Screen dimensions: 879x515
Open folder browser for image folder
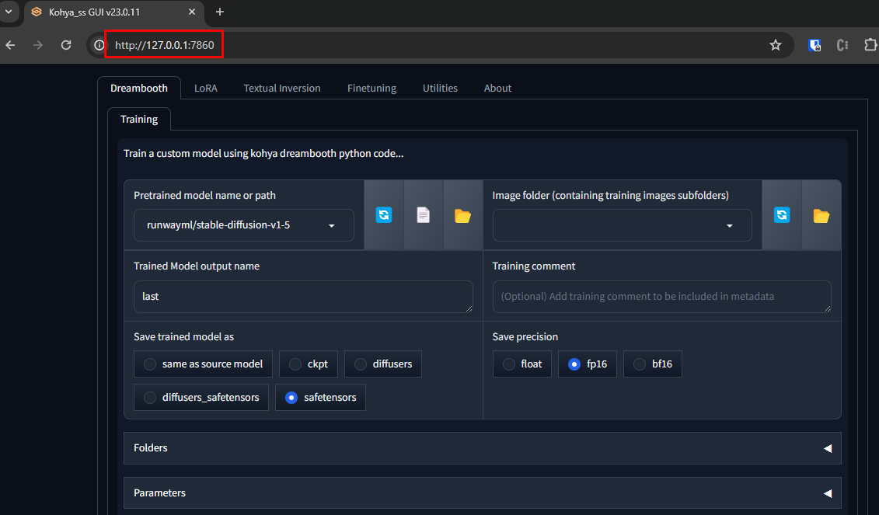coord(821,215)
